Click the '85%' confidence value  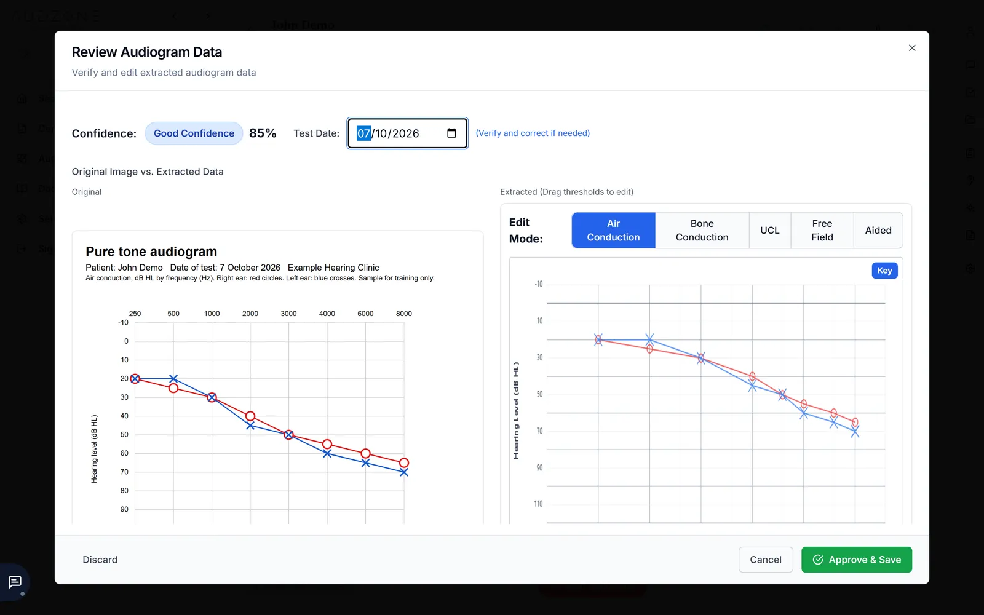click(263, 133)
